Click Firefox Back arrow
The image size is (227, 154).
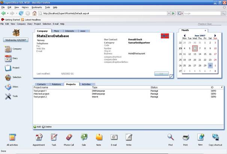pos(3,13)
